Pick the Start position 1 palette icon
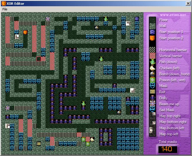Viewport: 192px width, 156px height. tap(152, 32)
